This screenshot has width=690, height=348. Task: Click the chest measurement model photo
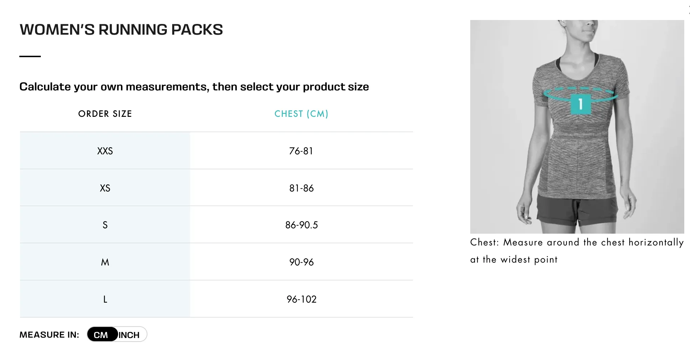[577, 126]
